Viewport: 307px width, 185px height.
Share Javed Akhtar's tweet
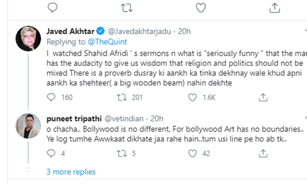coord(263,97)
